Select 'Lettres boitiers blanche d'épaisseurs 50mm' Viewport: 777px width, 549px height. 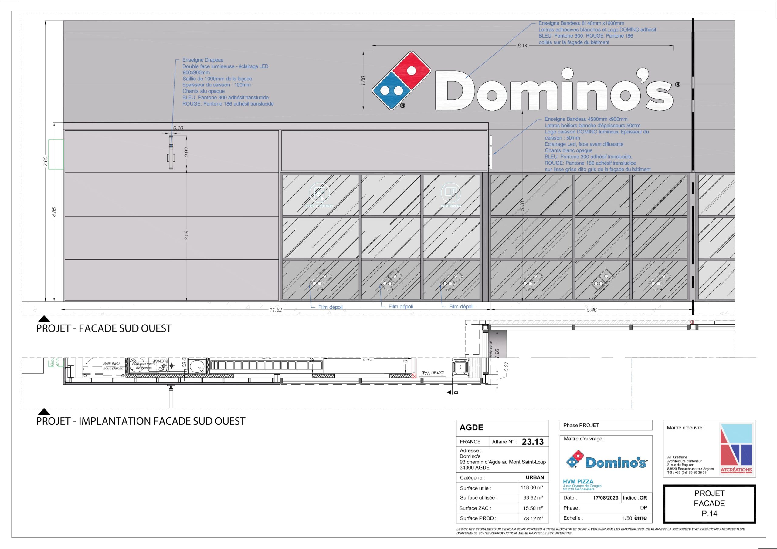pyautogui.click(x=592, y=126)
